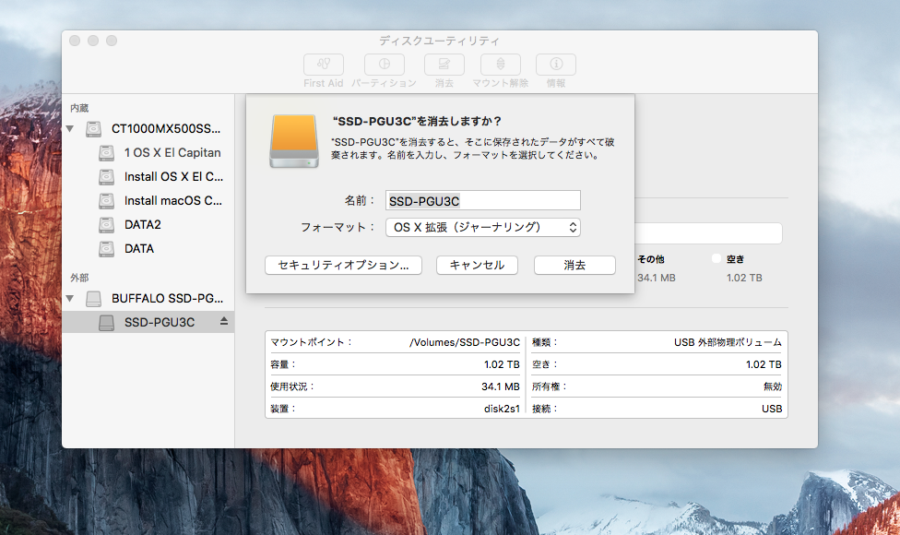Select the 1 OS X El Capitan volume
The image size is (900, 535).
pos(172,152)
